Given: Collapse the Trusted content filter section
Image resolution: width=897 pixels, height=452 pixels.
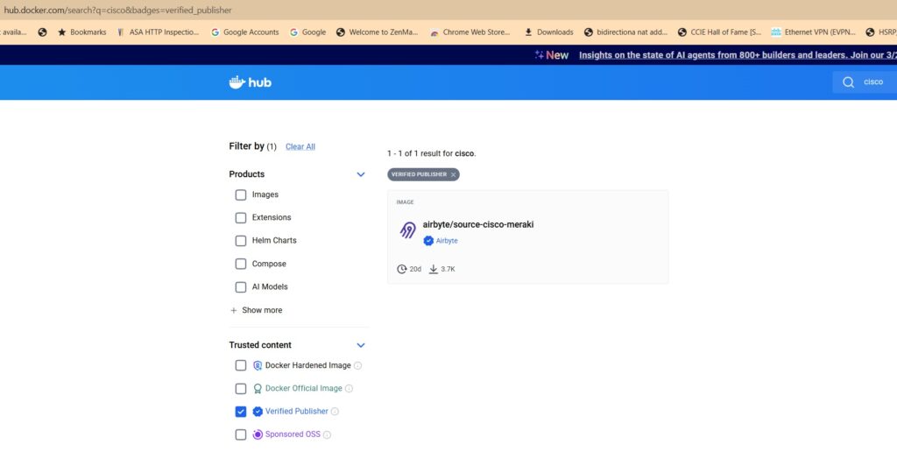Looking at the screenshot, I should (x=360, y=346).
